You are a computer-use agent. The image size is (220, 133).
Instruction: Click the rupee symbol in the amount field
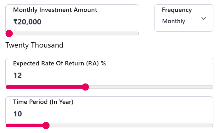coord(15,22)
